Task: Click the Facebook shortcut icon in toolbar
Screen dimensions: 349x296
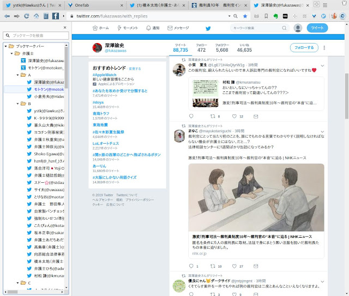Action: pyautogui.click(x=56, y=16)
